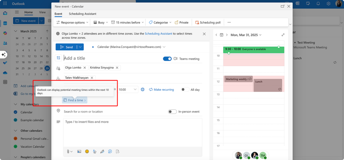The width and height of the screenshot is (344, 160).
Task: Open Copilot in the left sidebar
Action: point(5,33)
